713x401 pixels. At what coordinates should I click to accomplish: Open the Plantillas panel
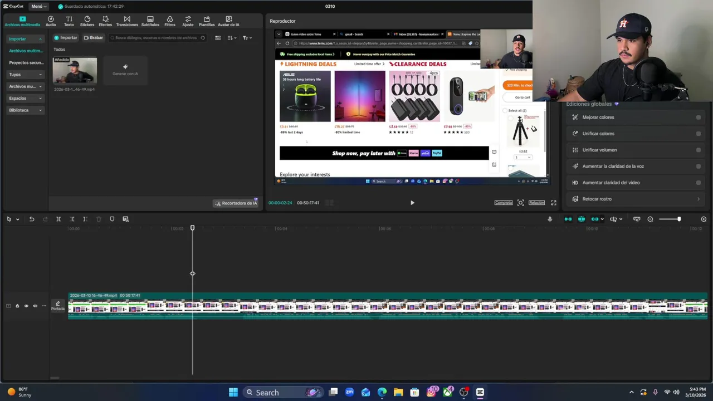point(207,21)
